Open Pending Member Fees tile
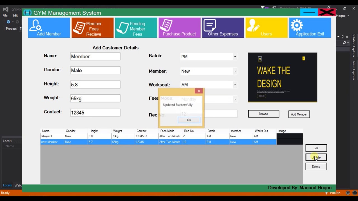The width and height of the screenshot is (358, 201). (136, 28)
